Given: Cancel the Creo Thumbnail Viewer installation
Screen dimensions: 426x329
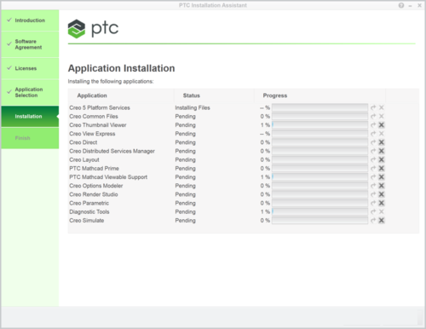Looking at the screenshot, I should [x=382, y=125].
